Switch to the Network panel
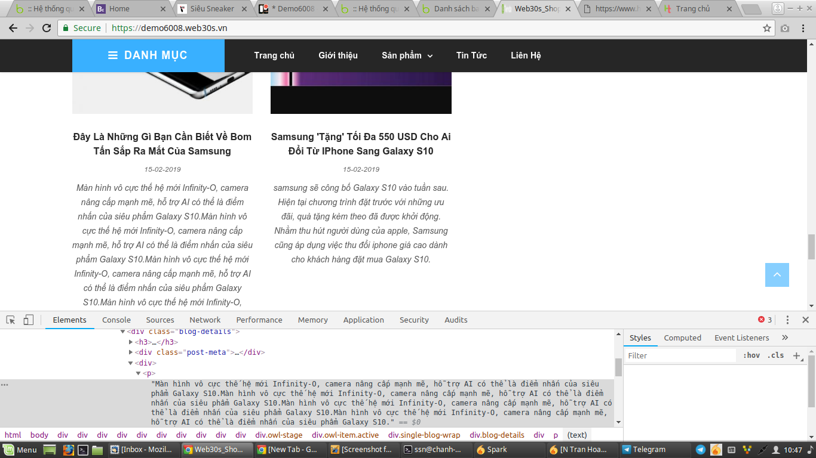The height and width of the screenshot is (458, 816). (205, 320)
